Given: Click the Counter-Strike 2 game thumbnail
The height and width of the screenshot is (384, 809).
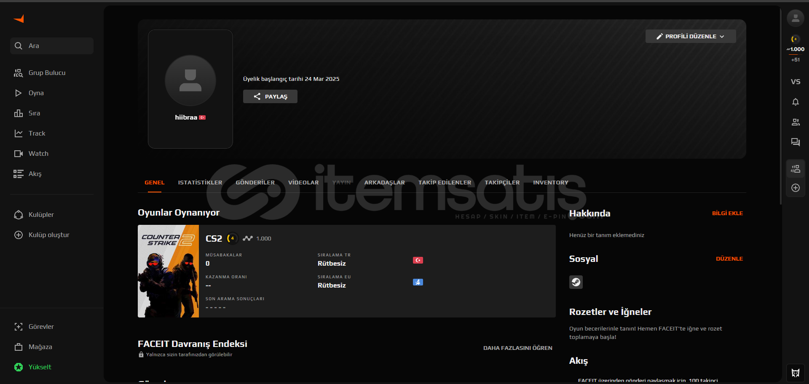Looking at the screenshot, I should 168,271.
